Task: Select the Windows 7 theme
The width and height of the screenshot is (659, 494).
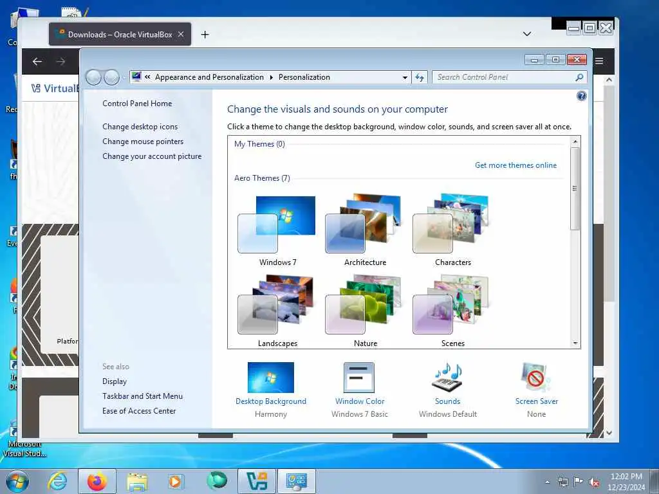Action: [277, 231]
